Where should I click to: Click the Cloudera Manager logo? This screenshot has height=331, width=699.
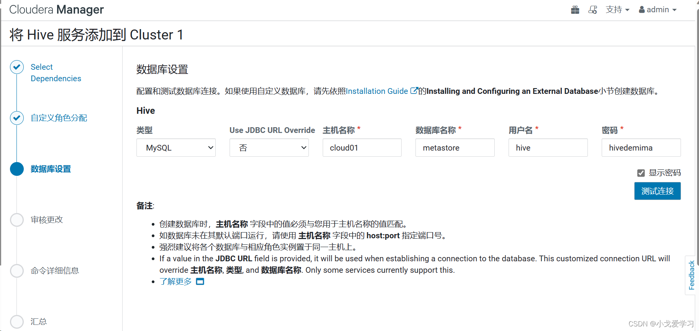[x=56, y=10]
